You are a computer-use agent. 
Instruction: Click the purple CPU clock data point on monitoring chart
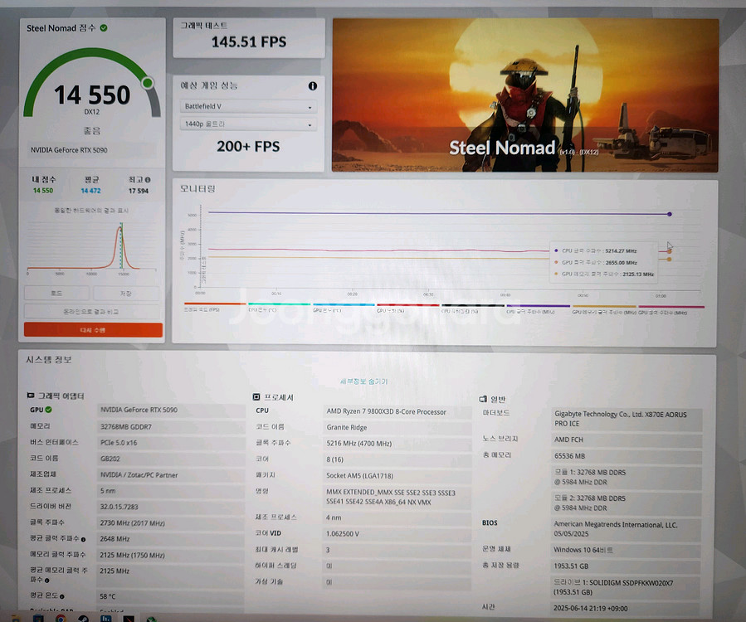coord(670,215)
